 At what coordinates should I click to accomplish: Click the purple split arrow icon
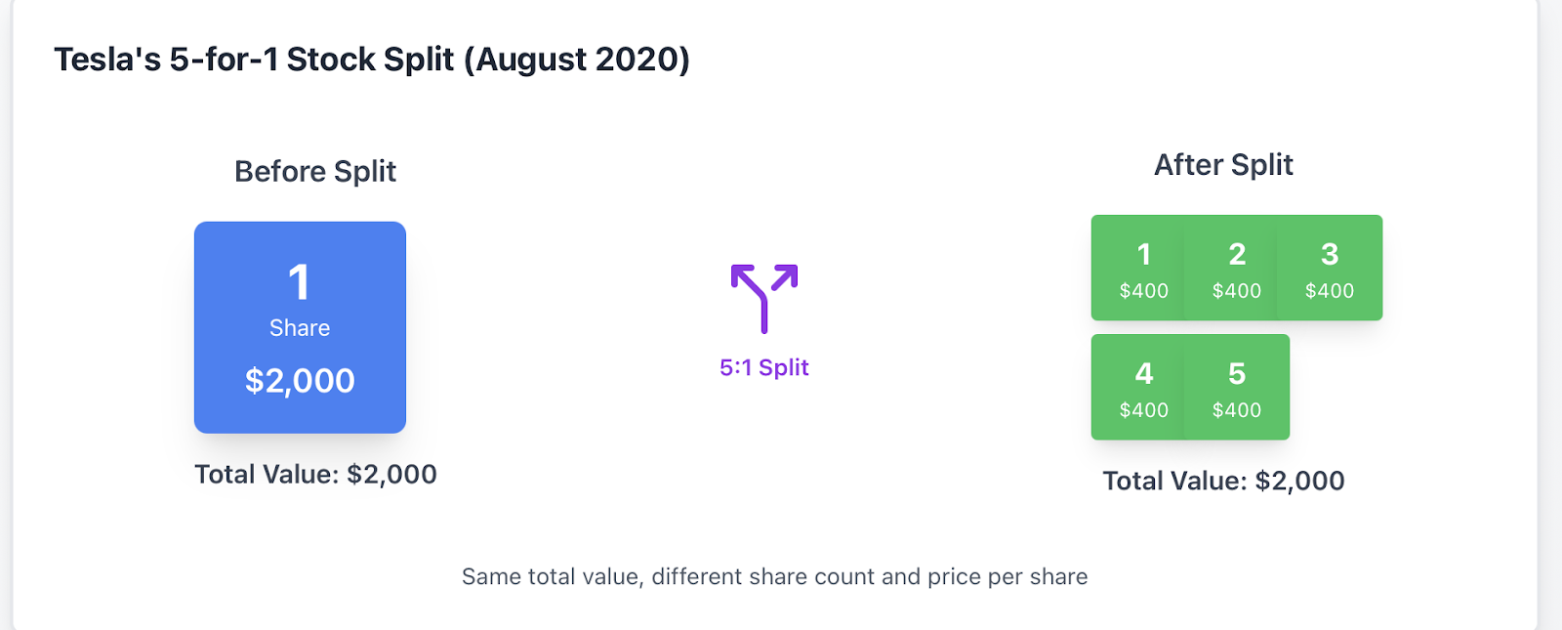pyautogui.click(x=764, y=298)
